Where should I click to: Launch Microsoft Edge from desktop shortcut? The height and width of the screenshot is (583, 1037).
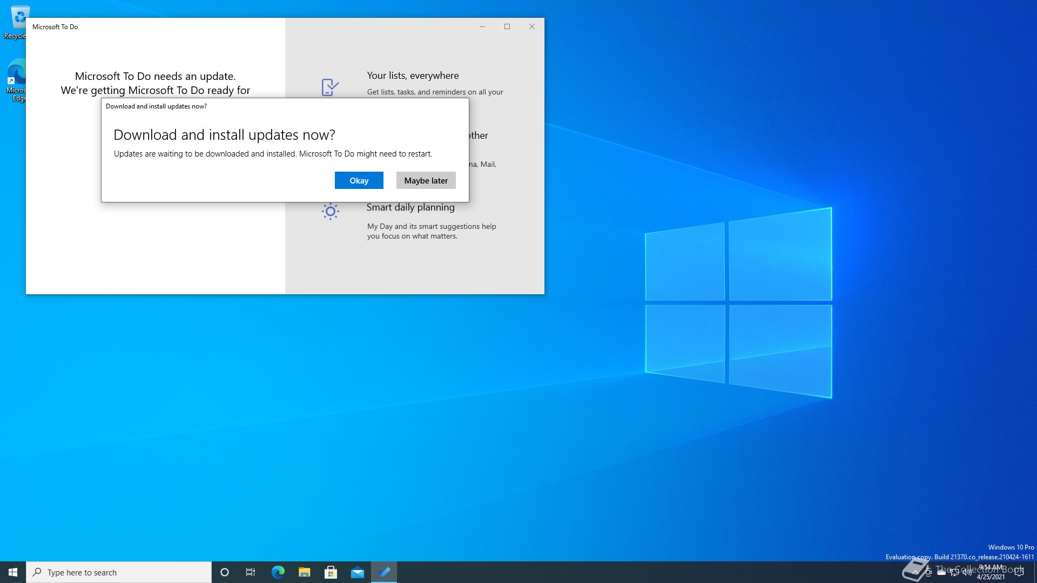pyautogui.click(x=16, y=80)
